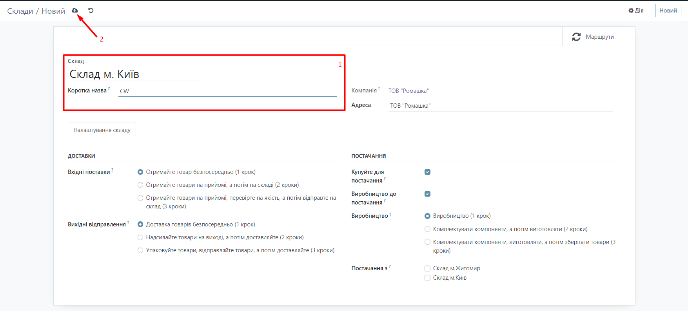Enable Склад м.Київ resupply checkbox
Screen dimensions: 688x311
click(427, 278)
